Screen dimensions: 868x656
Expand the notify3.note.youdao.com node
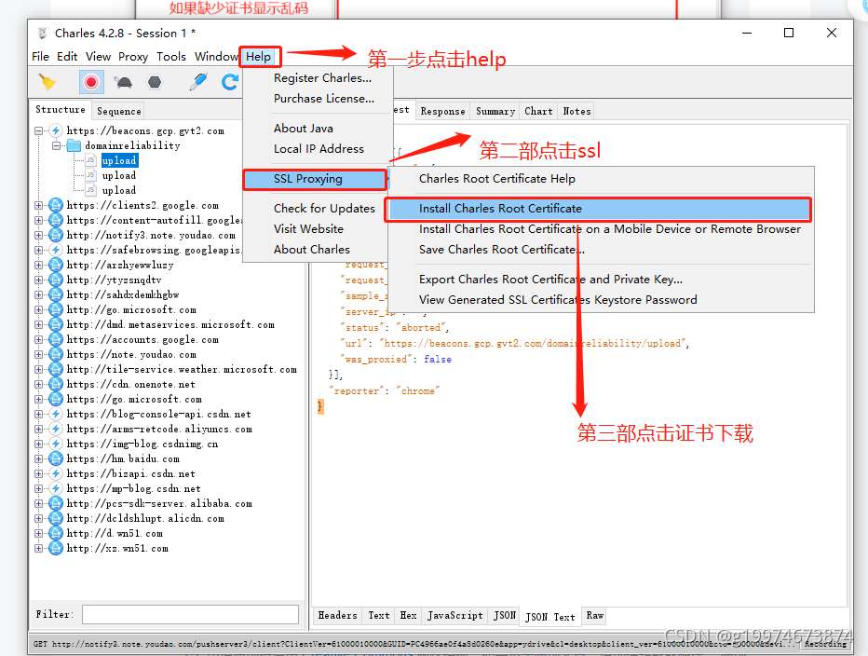tap(39, 236)
